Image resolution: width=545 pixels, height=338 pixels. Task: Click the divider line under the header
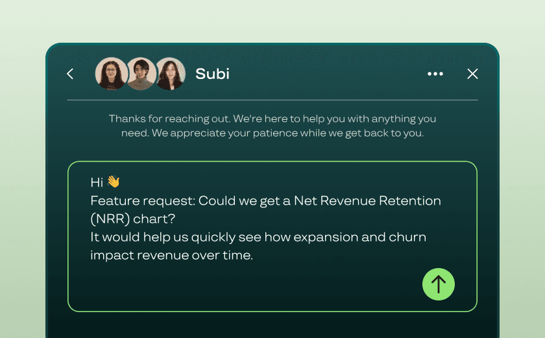[272, 100]
